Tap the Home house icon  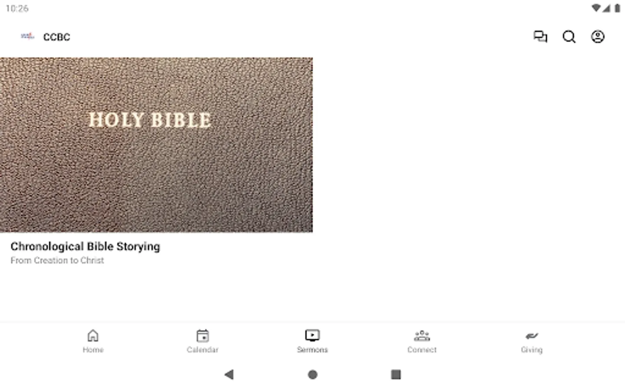[93, 336]
